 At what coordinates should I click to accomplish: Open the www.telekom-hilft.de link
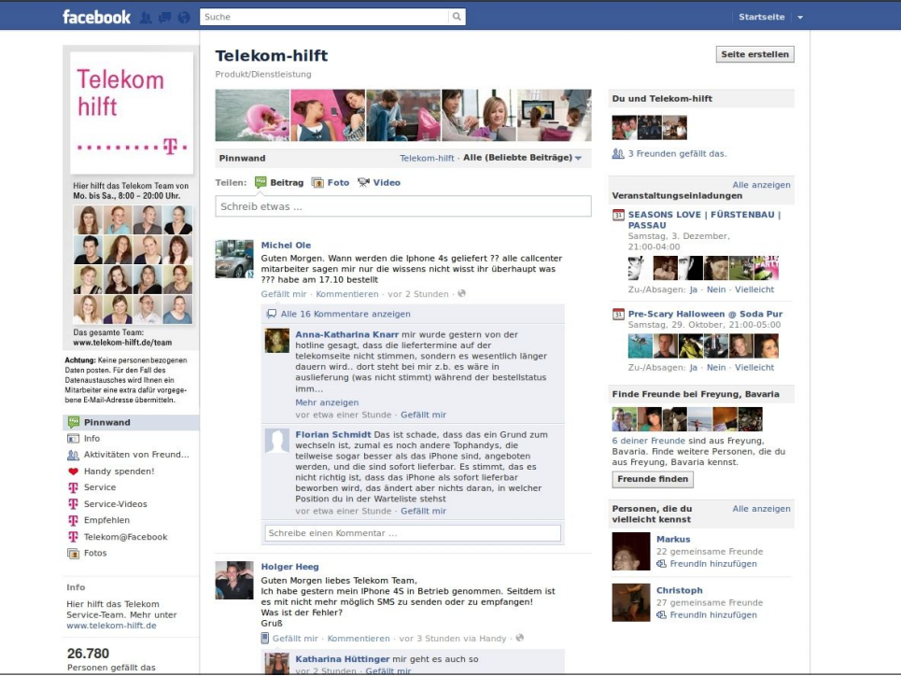pos(111,626)
